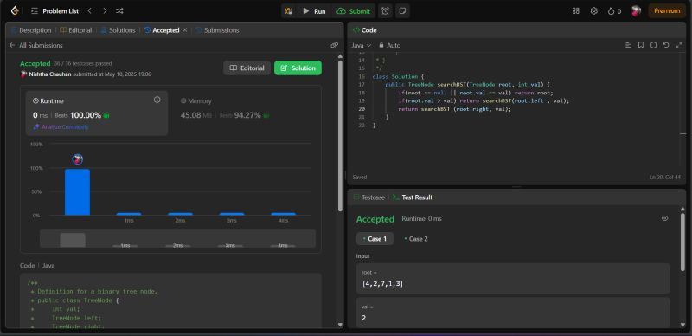Select the Test Result tab
The image size is (692, 336).
click(x=413, y=197)
